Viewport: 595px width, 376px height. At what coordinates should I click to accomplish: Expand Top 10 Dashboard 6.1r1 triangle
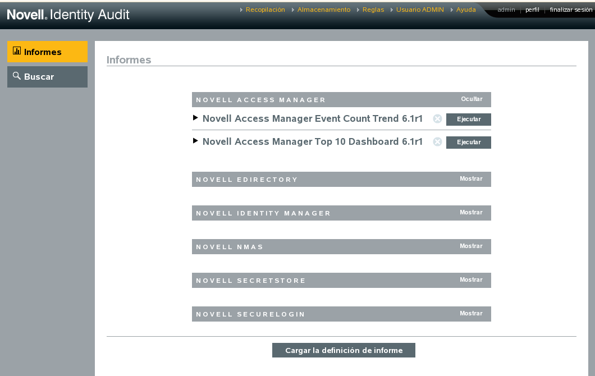(195, 141)
